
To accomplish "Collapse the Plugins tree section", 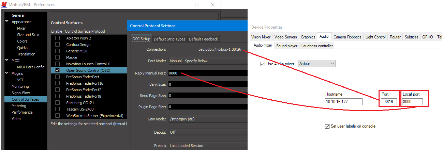I will click(7, 73).
